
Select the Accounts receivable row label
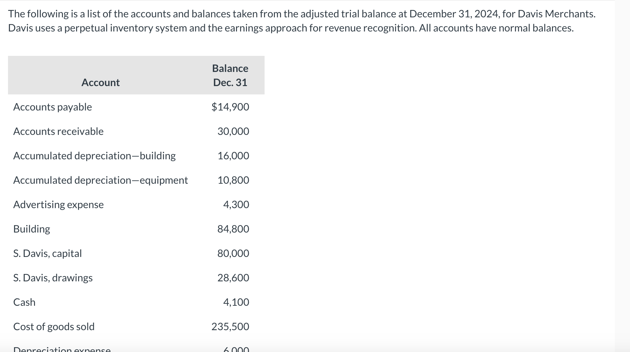click(x=58, y=131)
